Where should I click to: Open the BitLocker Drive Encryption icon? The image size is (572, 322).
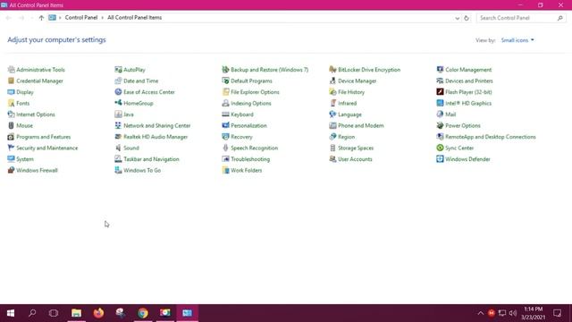(332, 70)
